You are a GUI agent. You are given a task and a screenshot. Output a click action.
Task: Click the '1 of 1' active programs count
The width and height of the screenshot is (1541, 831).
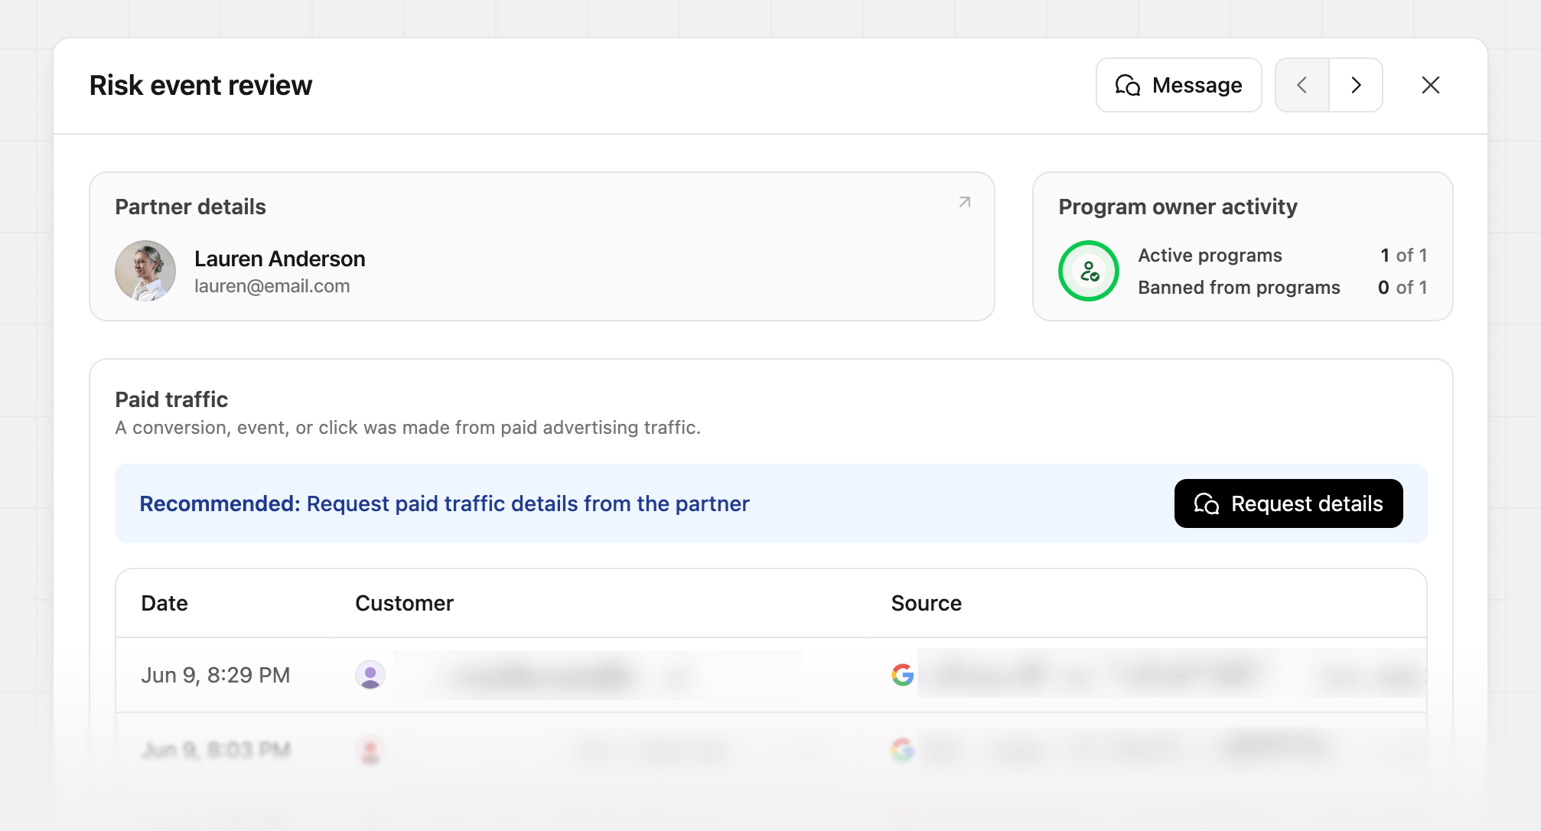tap(1403, 255)
